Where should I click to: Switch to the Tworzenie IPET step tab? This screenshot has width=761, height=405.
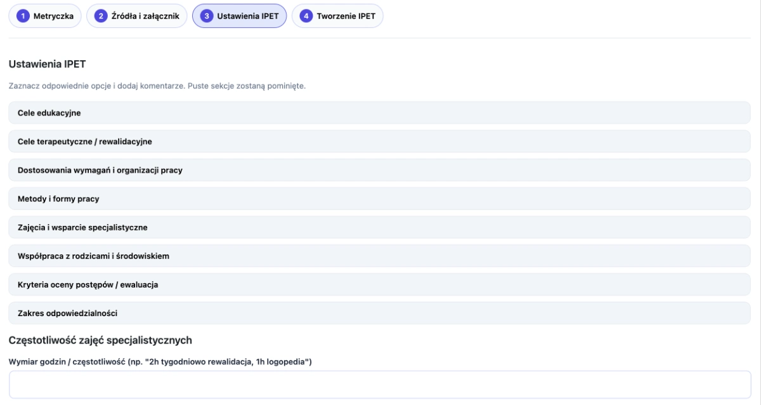coord(346,17)
